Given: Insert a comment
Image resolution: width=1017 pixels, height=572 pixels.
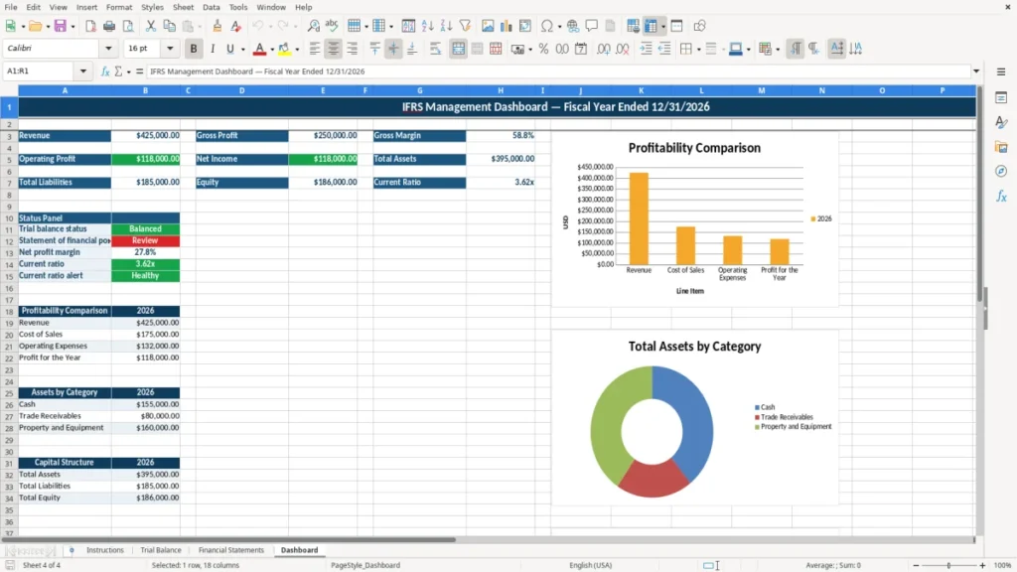Looking at the screenshot, I should coord(592,26).
